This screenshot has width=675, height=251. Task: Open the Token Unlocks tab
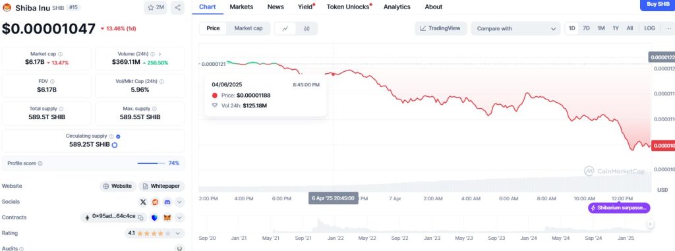pos(349,7)
